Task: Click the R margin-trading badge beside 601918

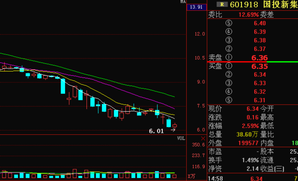Action: pyautogui.click(x=222, y=4)
